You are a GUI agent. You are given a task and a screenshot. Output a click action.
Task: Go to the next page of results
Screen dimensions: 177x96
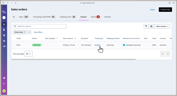(168, 54)
